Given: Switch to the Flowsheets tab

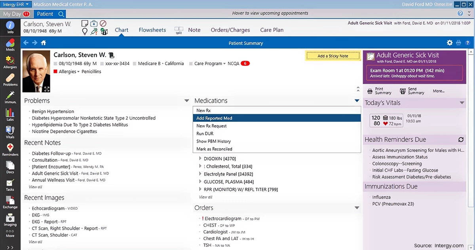Looking at the screenshot, I should point(152,30).
